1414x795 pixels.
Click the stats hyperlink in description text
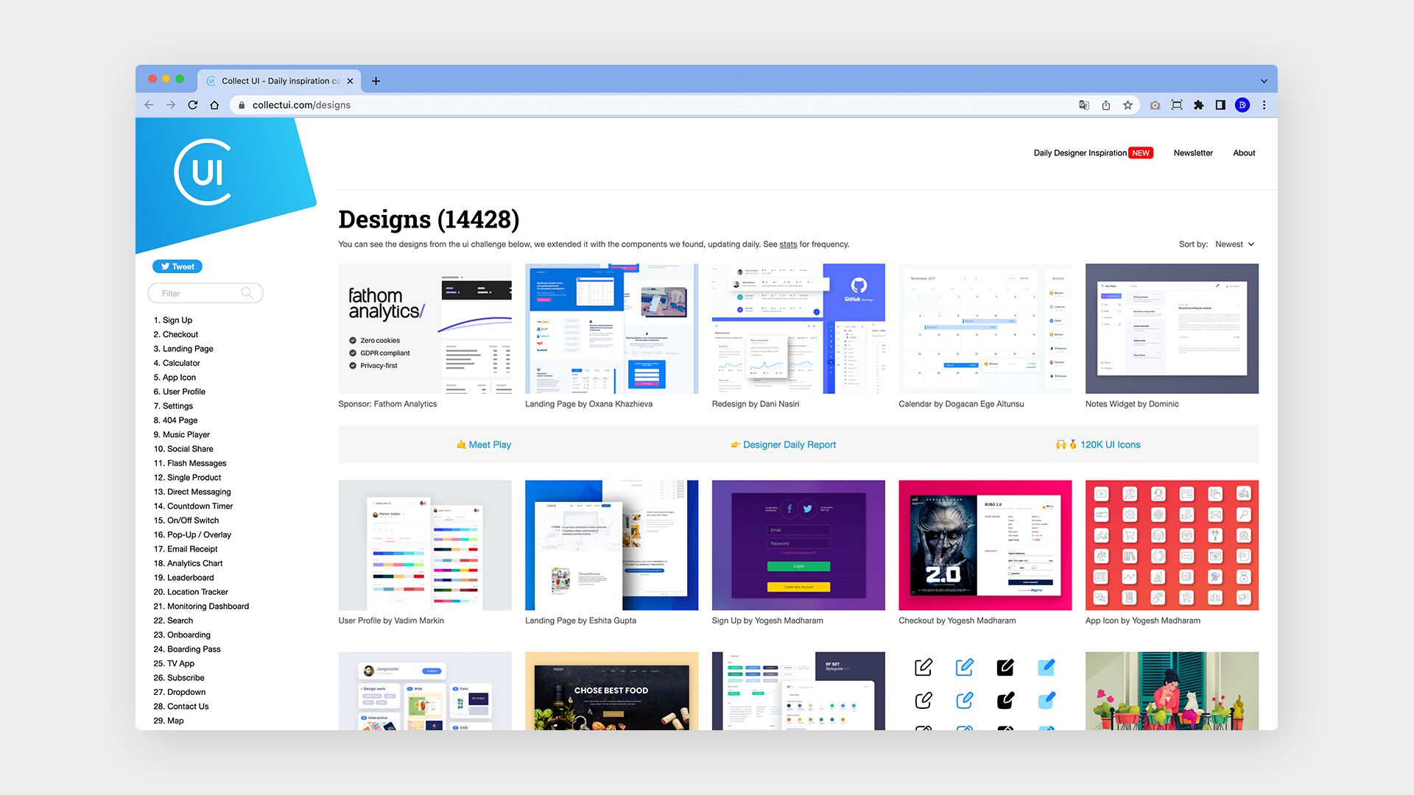(x=789, y=244)
